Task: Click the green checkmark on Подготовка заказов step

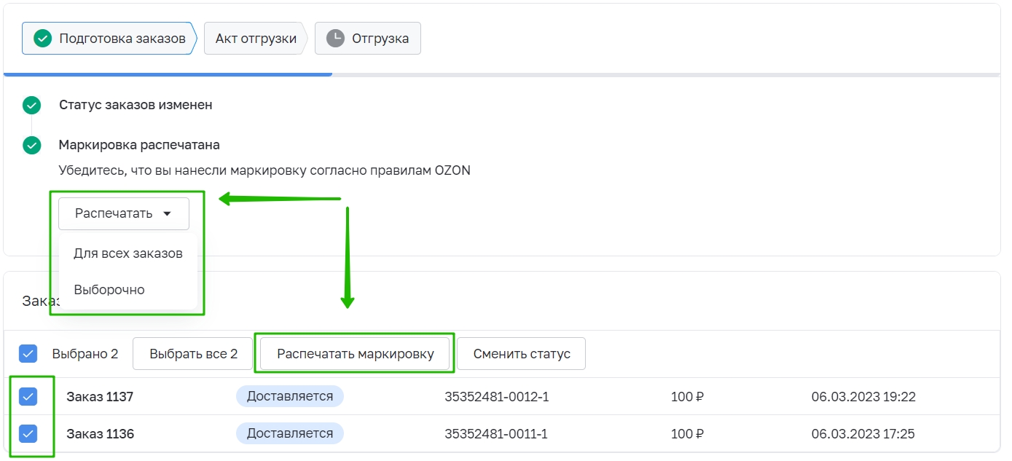Action: [43, 39]
